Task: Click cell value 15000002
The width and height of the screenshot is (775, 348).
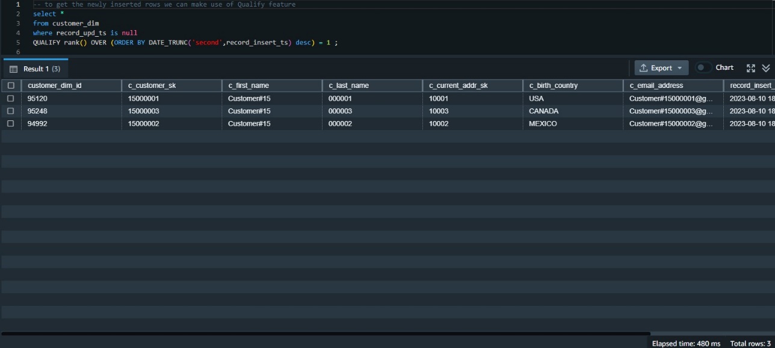Action: pyautogui.click(x=171, y=123)
